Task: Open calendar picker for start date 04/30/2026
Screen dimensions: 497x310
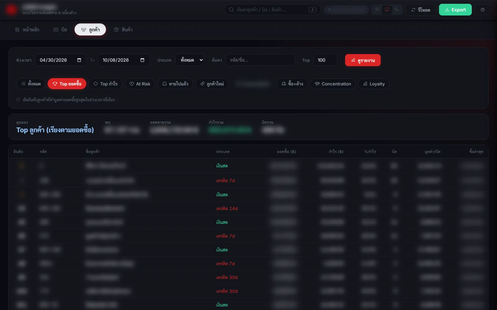Action: pyautogui.click(x=79, y=60)
